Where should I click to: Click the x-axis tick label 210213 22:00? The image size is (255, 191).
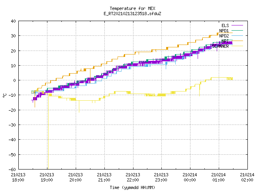coord(133,177)
